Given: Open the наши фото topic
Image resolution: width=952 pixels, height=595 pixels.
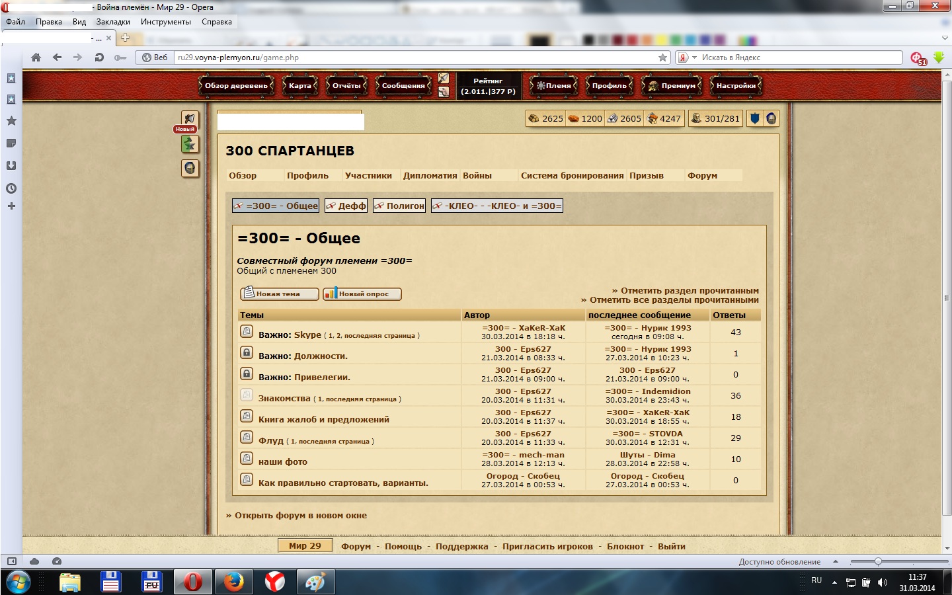Looking at the screenshot, I should tap(283, 461).
